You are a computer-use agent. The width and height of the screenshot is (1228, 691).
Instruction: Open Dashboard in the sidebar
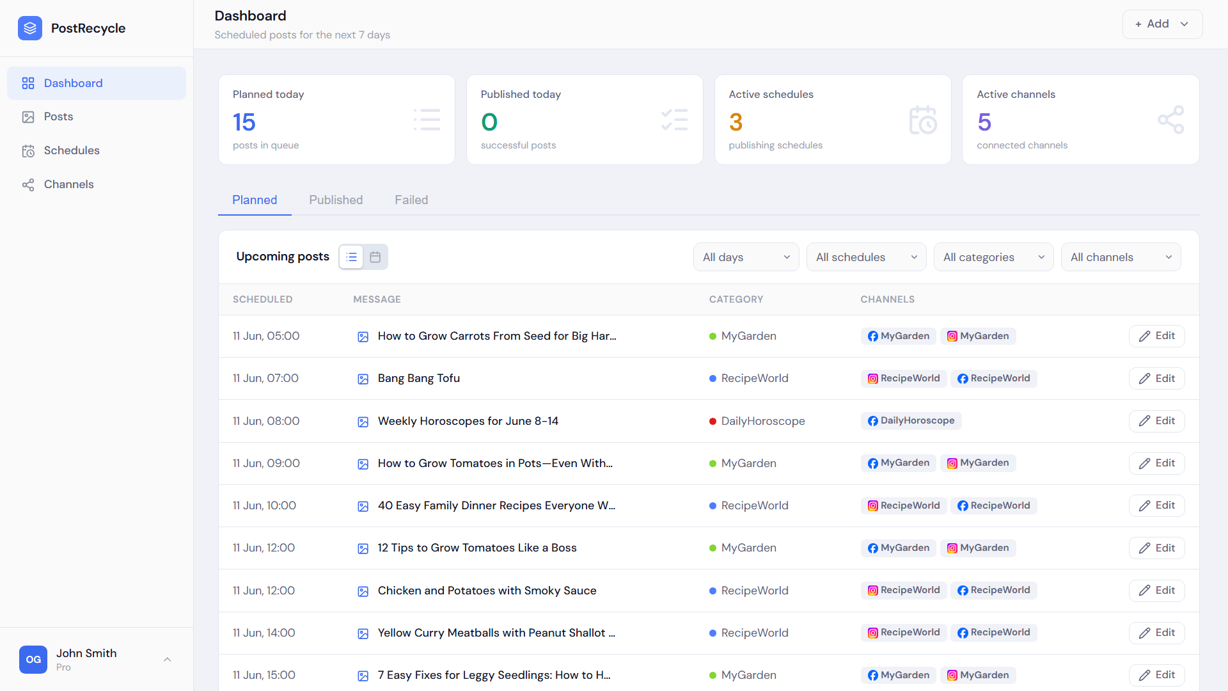coord(97,83)
